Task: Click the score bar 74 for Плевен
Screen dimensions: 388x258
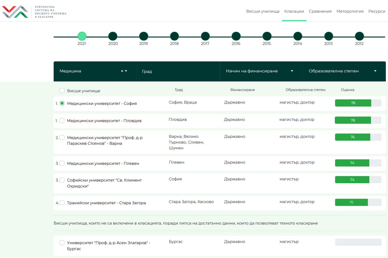Action: pos(358,163)
